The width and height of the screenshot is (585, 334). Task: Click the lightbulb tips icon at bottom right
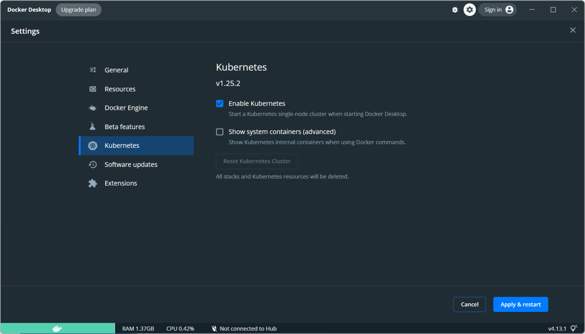[574, 329]
